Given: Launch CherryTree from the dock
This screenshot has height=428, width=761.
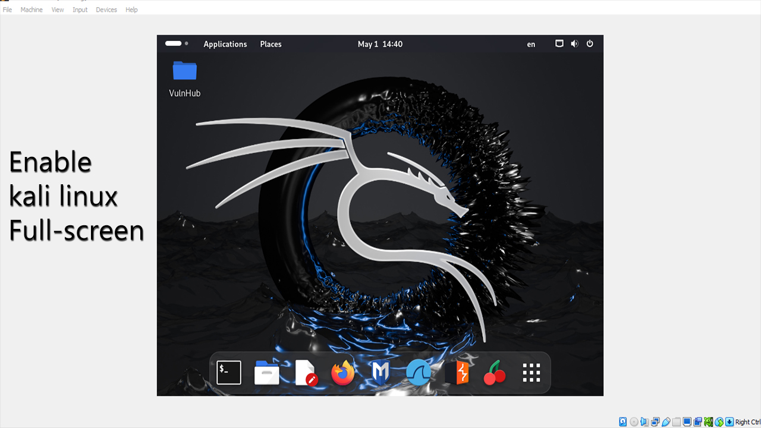Looking at the screenshot, I should pos(495,373).
